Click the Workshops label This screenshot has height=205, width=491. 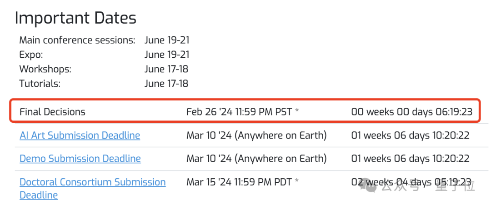click(45, 69)
